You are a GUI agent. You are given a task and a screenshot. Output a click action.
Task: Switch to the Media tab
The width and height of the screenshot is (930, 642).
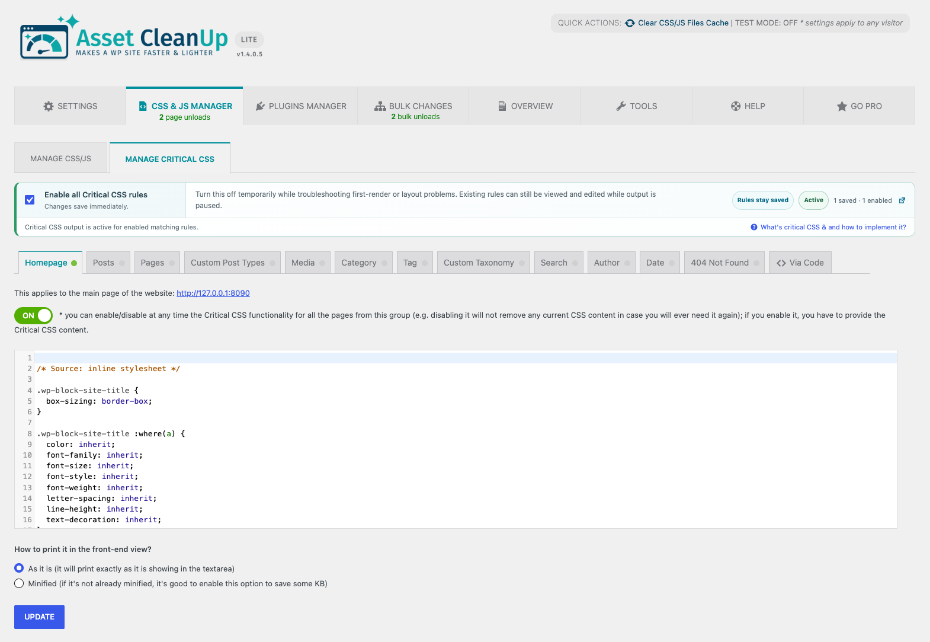click(x=307, y=263)
